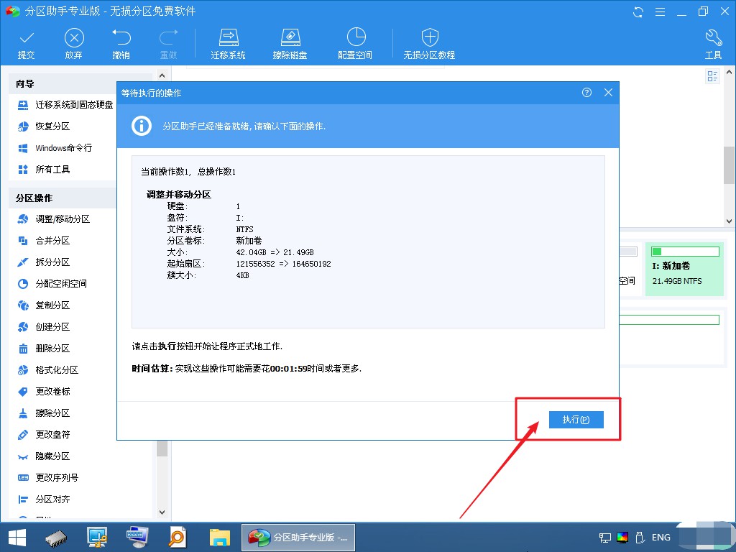
Task: Click the 放弃 (Discard) toolbar icon
Action: tap(74, 44)
